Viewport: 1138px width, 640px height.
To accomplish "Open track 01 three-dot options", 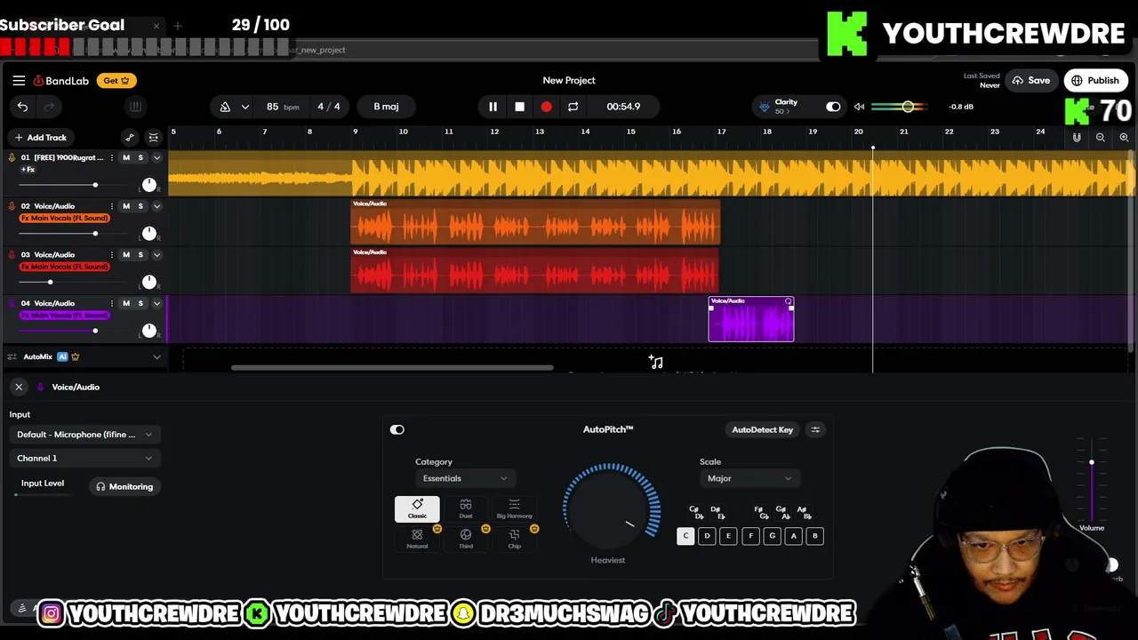I will point(112,157).
